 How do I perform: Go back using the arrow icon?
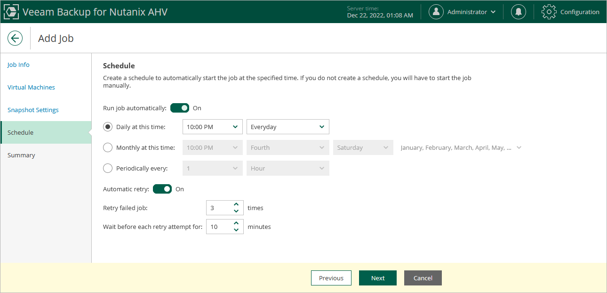(x=15, y=38)
